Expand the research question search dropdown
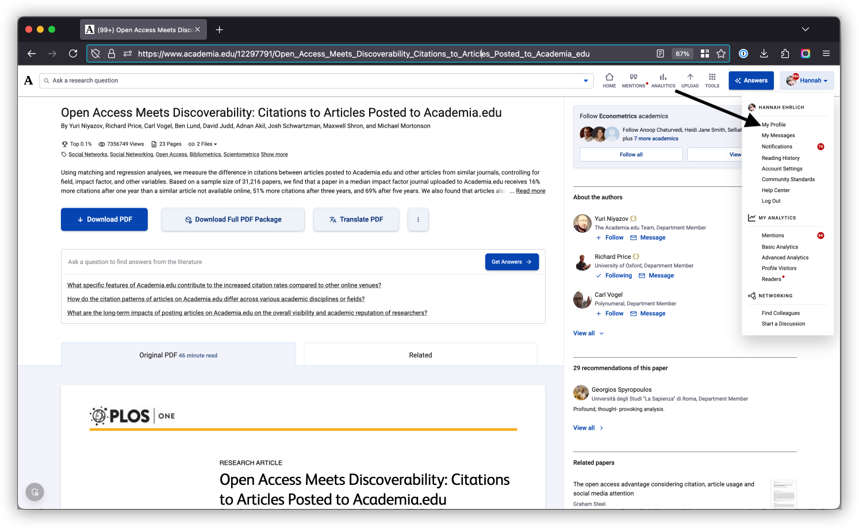The width and height of the screenshot is (859, 528). tap(586, 81)
